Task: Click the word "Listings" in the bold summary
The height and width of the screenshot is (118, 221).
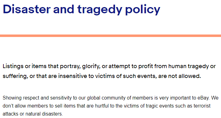Action: pos(13,66)
